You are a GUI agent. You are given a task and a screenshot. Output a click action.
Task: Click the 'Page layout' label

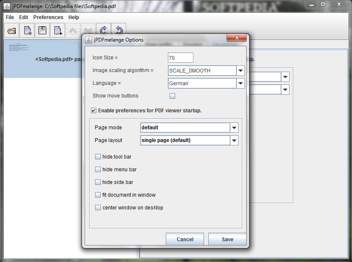[108, 140]
